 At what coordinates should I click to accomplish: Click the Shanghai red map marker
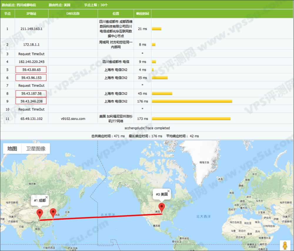click(x=53, y=212)
